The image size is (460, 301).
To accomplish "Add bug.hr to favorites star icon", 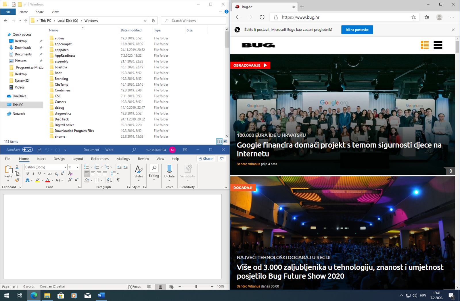I will tap(413, 17).
